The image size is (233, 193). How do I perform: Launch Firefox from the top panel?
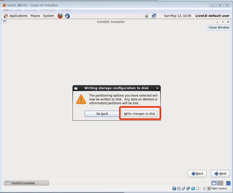tap(60, 16)
